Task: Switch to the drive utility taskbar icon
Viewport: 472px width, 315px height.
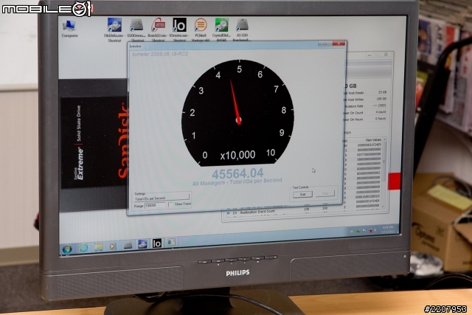Action: pyautogui.click(x=128, y=245)
